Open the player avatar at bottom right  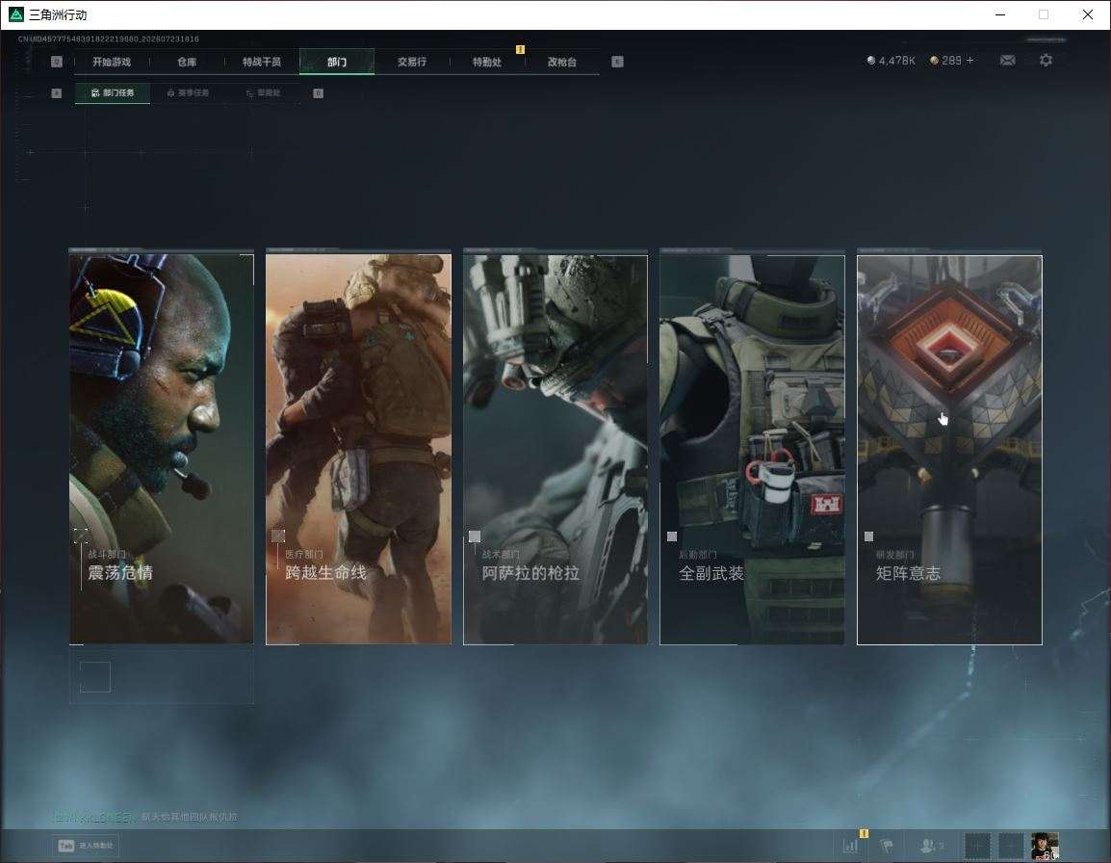[x=1045, y=846]
